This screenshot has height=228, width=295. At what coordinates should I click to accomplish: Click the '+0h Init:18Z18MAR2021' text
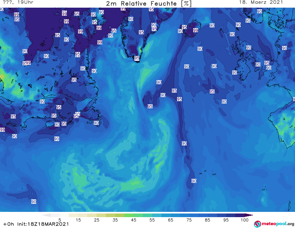coord(36,224)
